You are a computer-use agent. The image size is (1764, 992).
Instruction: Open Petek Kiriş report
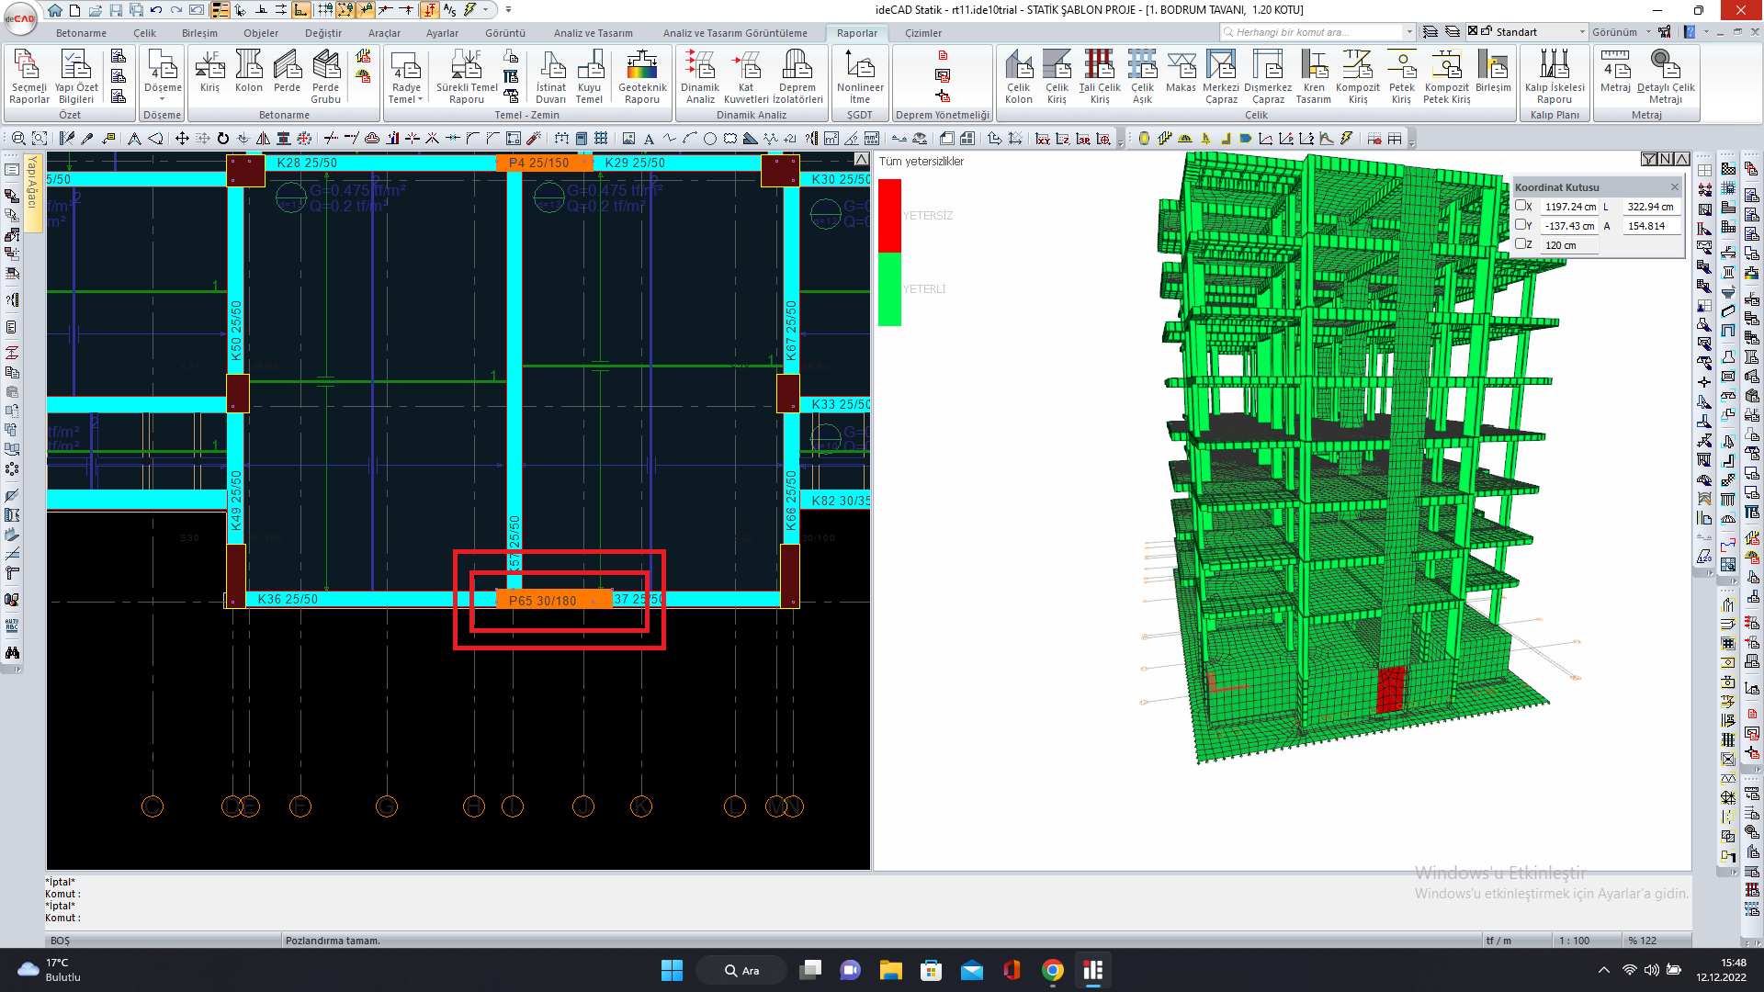(1401, 77)
